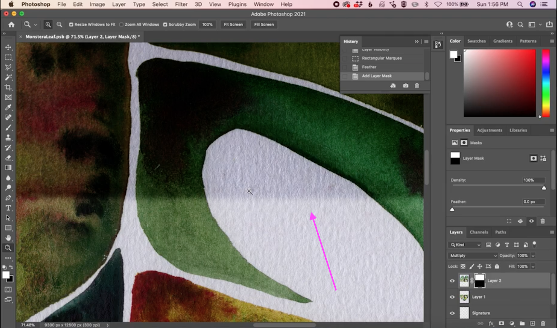Delete layer using the trash icon
Image resolution: width=557 pixels, height=328 pixels.
click(543, 323)
